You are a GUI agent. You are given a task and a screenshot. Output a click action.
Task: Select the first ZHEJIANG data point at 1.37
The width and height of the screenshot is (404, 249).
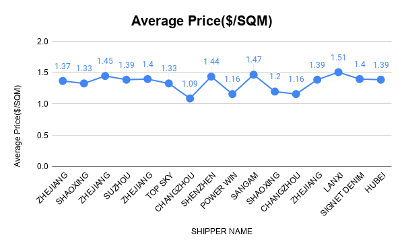[x=63, y=81]
